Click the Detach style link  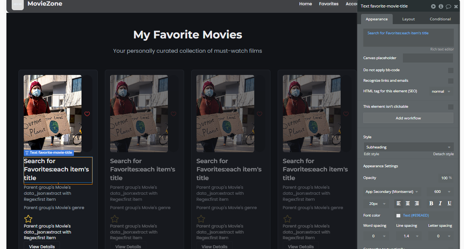[443, 154]
